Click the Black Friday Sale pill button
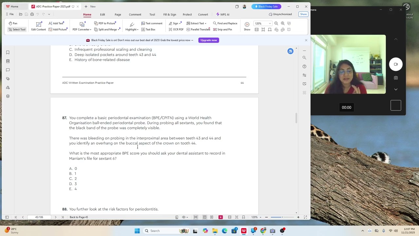Viewport: 419px width, 236px height. [266, 7]
